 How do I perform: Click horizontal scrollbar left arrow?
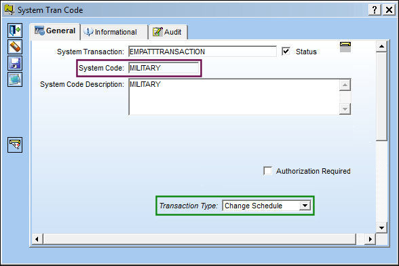37,239
